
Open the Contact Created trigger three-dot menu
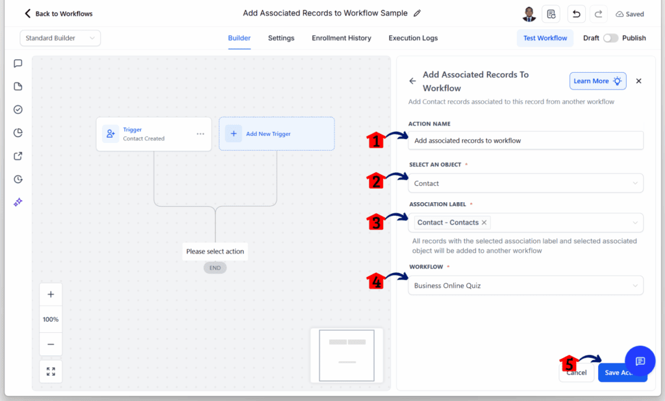(200, 134)
